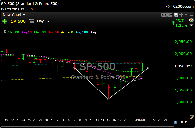Toggle the A arithmetic scale option
The height and width of the screenshot is (128, 195).
pos(175,122)
